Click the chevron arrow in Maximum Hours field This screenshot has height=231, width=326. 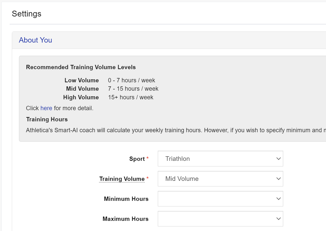coord(278,219)
